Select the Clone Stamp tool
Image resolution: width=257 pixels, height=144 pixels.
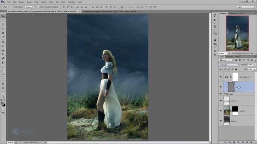[x=3, y=50]
